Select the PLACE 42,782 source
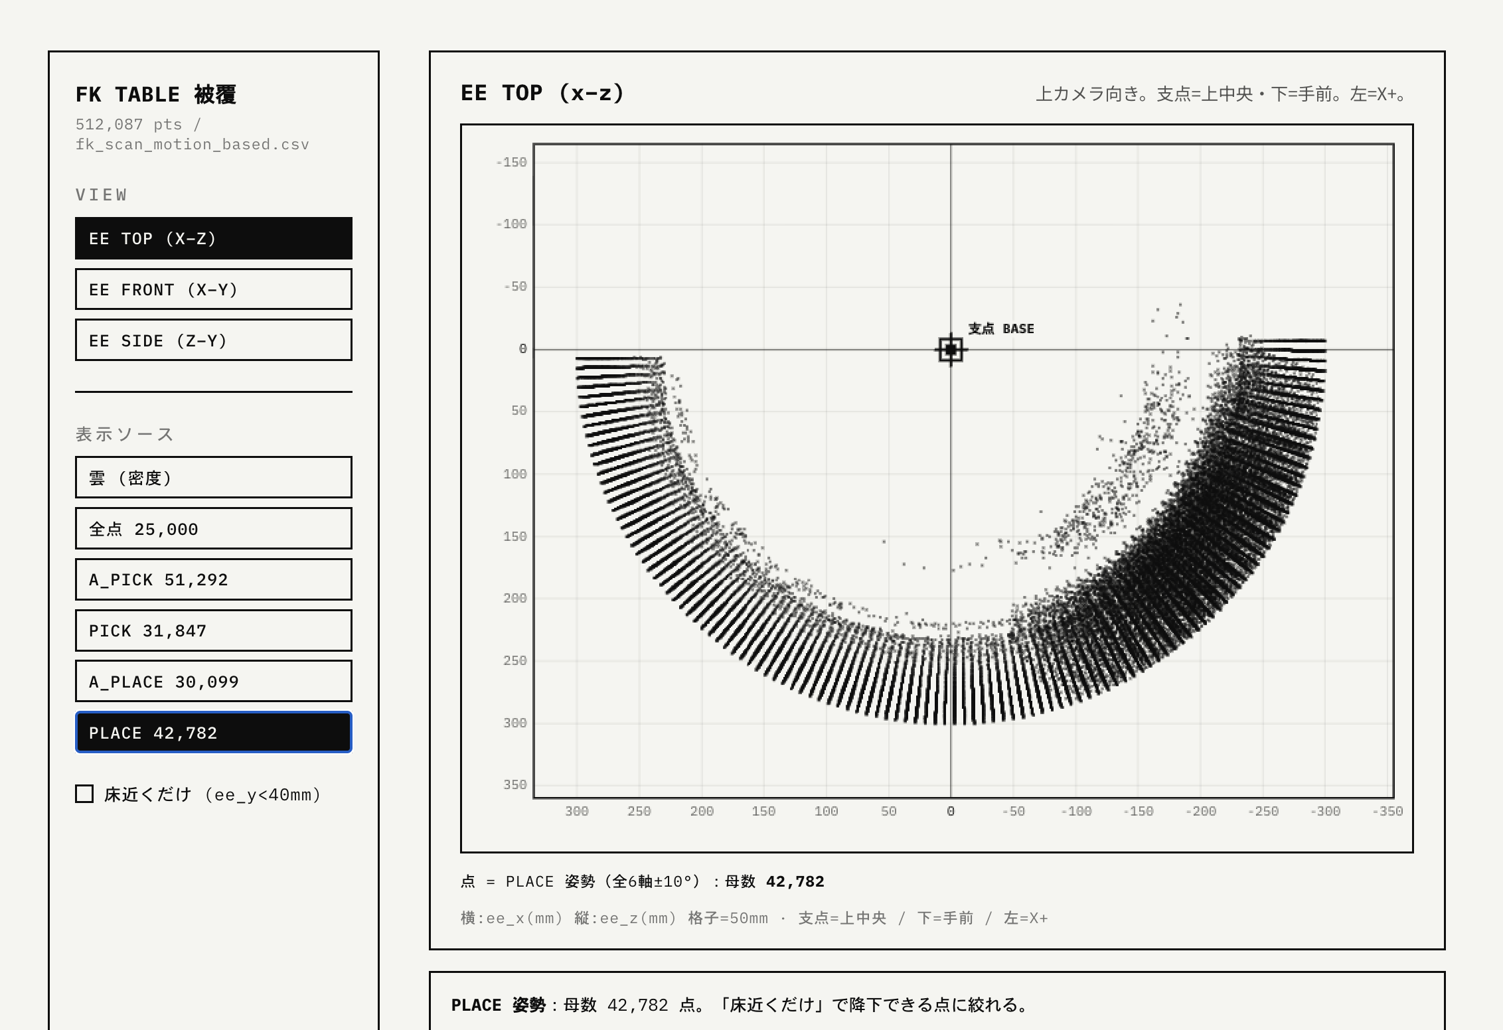The height and width of the screenshot is (1030, 1503). [213, 733]
